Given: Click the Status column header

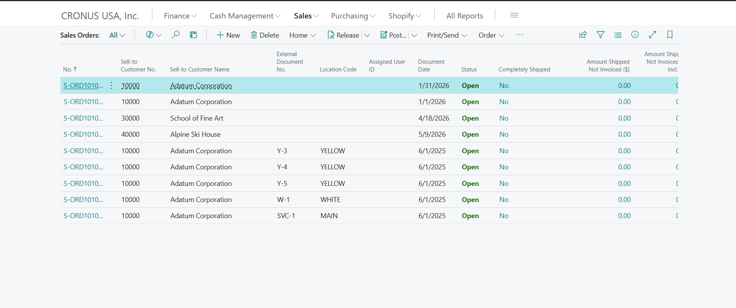Looking at the screenshot, I should (469, 69).
